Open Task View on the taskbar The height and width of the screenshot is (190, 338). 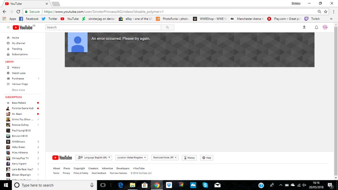103,185
